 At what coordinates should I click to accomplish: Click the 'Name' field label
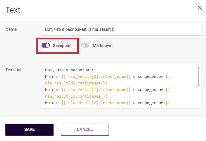click(11, 29)
